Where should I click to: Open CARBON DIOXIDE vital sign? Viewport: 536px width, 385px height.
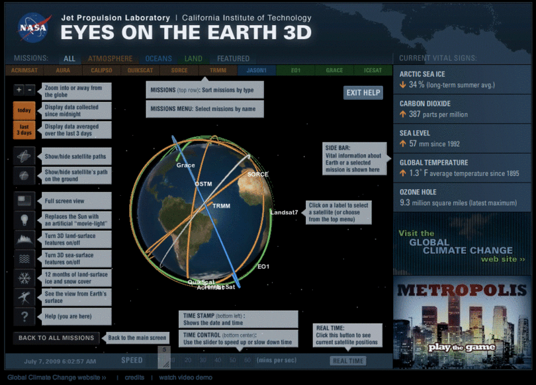tap(462, 109)
